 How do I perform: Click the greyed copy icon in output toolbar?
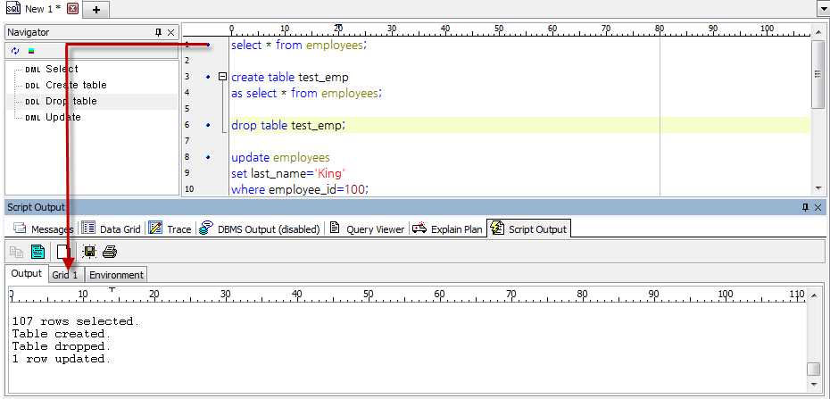pos(17,252)
